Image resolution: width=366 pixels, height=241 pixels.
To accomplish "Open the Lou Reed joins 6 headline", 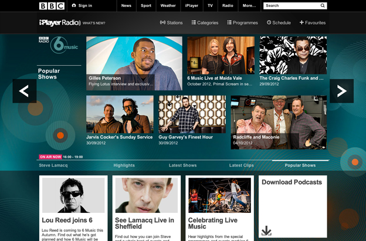I will pos(67,220).
